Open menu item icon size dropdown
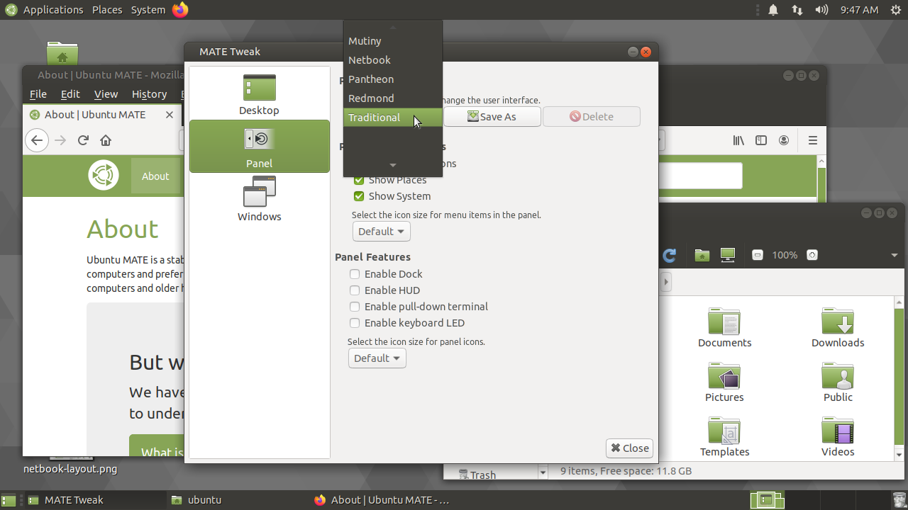The width and height of the screenshot is (908, 510). [x=382, y=232]
